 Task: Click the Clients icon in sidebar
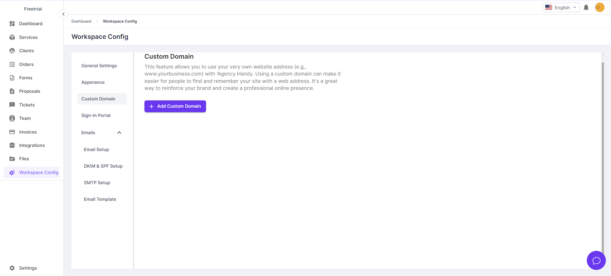point(12,51)
